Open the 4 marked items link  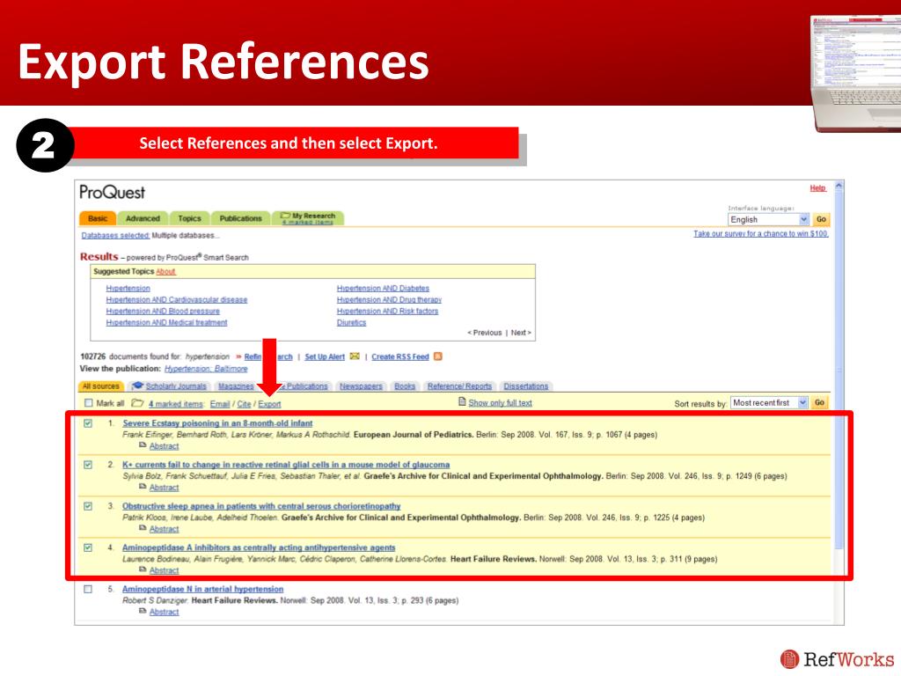click(x=176, y=404)
